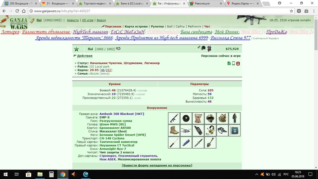The image size is (318, 179).
Task: Open the Рейтинги menu item
Action: (x=195, y=26)
